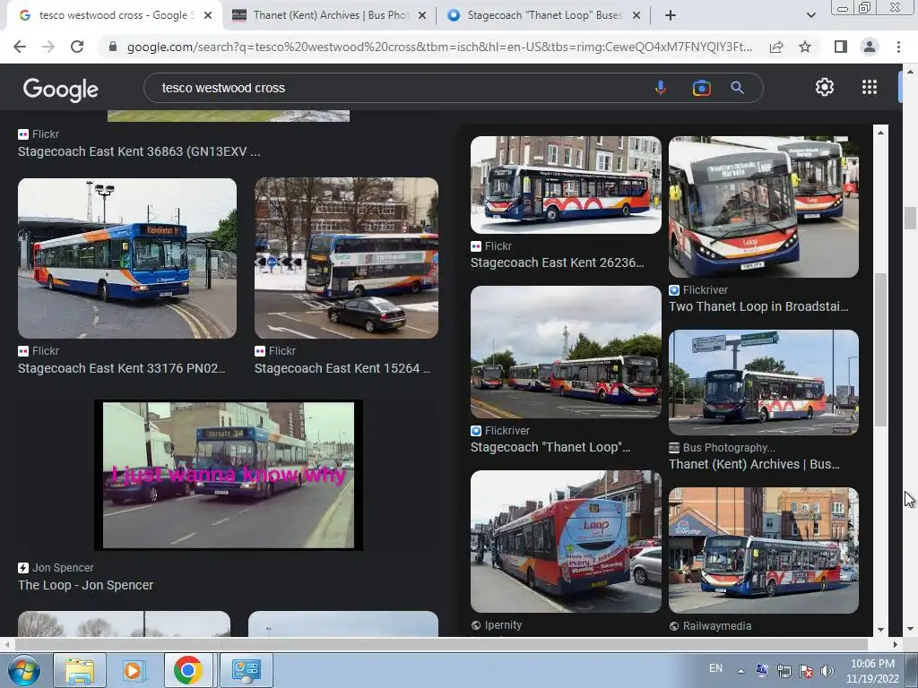The image size is (918, 688).
Task: Open Stagecoach East Kent 36863 result link
Action: click(139, 151)
